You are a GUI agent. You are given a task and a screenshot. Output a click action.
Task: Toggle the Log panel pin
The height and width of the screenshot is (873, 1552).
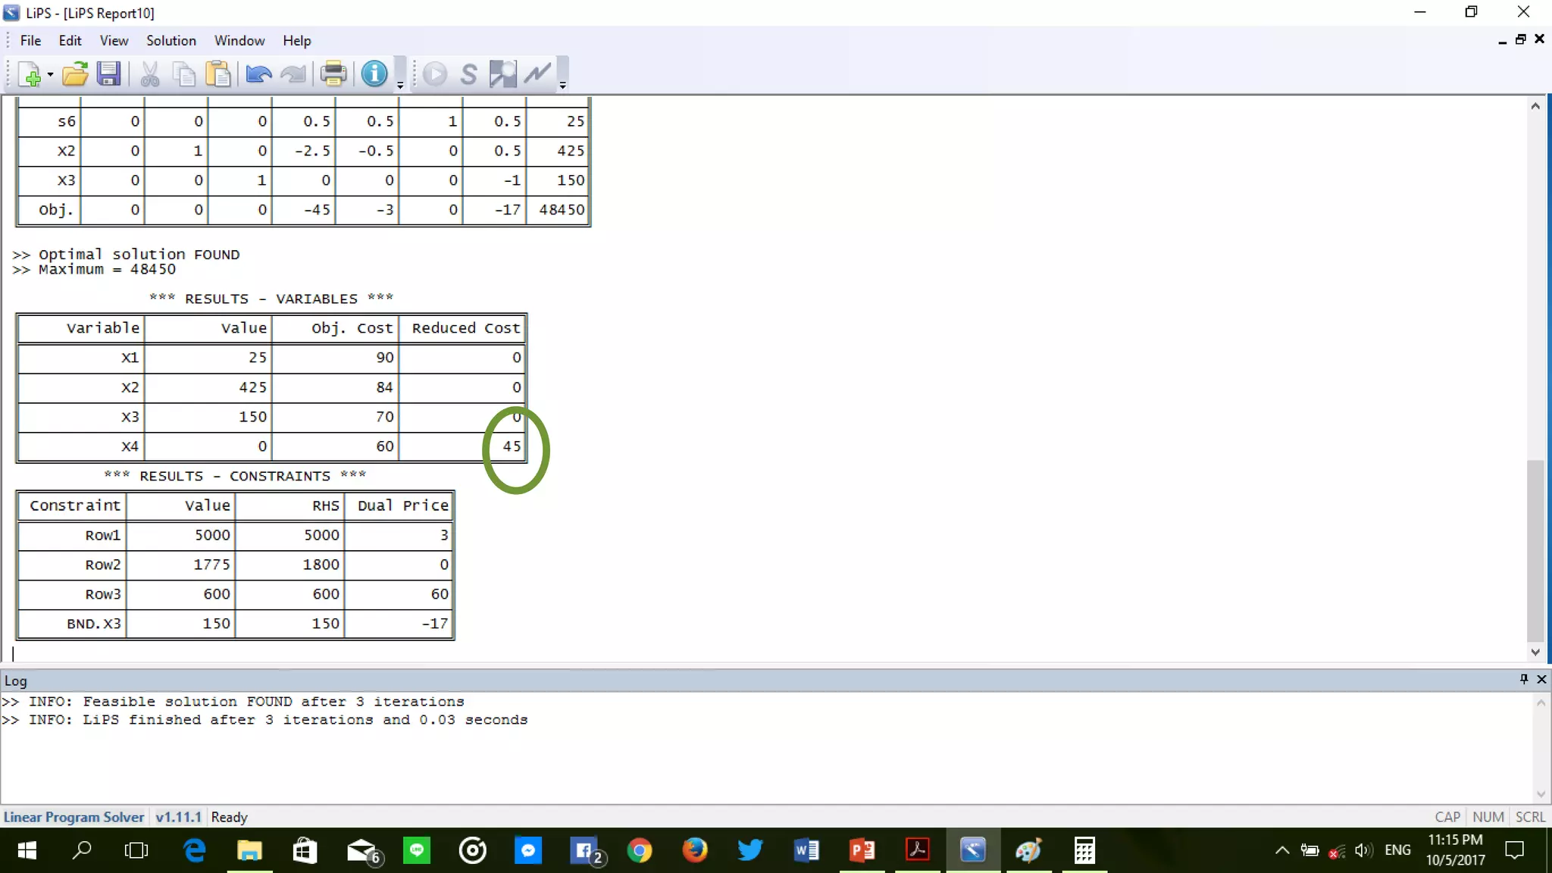(x=1523, y=679)
